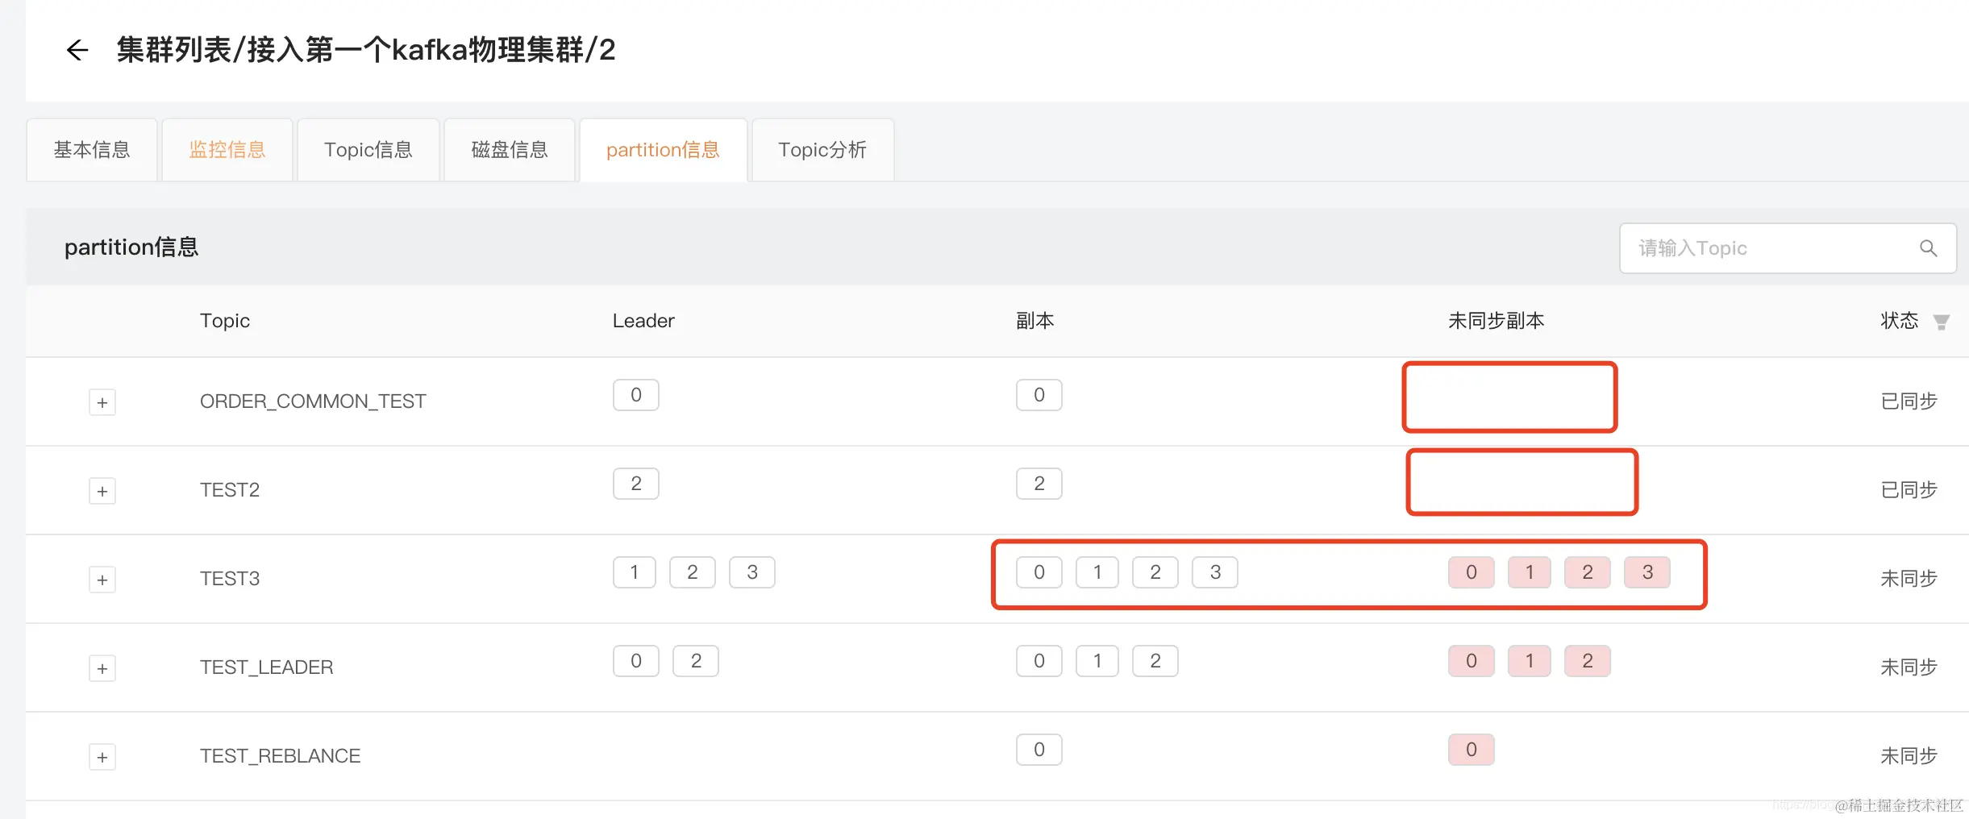Expand the TEST_LEADER row
Image resolution: width=1969 pixels, height=819 pixels.
tap(102, 668)
